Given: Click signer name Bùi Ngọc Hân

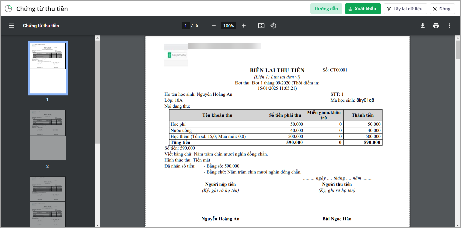Looking at the screenshot, I should 337,219.
